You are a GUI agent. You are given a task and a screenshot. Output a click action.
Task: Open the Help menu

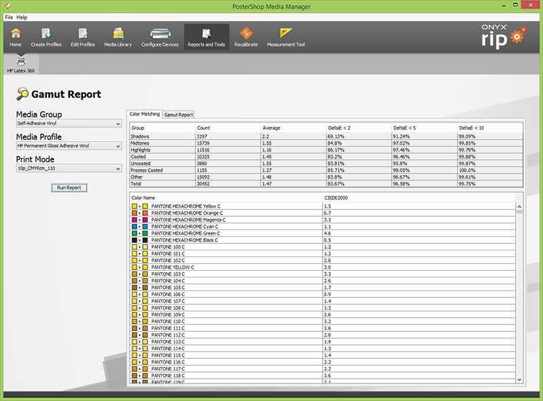click(x=22, y=17)
